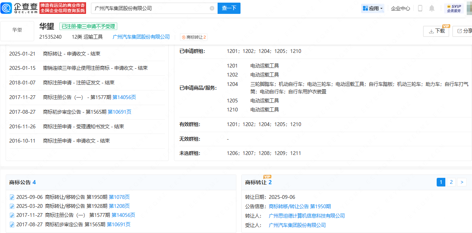The image size is (472, 233).
Task: Open page 第10691页 in the process timeline
Action: point(120,112)
